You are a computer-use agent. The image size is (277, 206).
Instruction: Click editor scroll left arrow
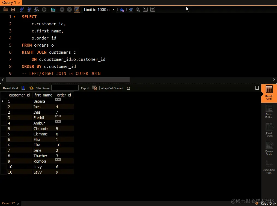[x=3, y=80]
